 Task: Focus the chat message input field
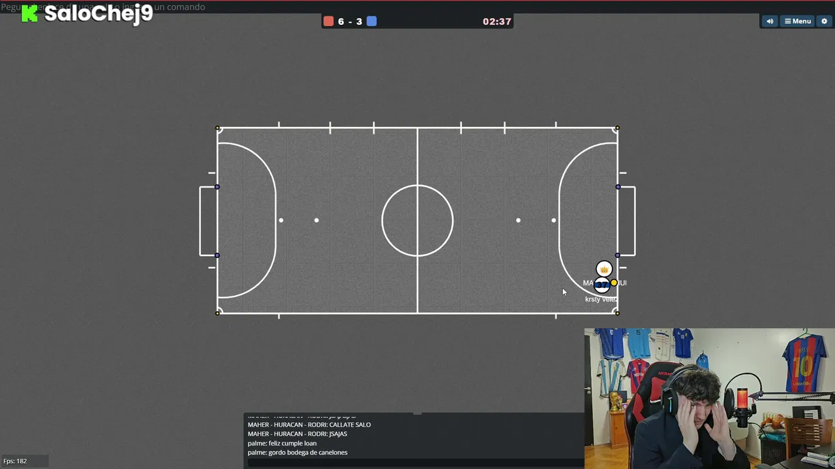point(416,462)
